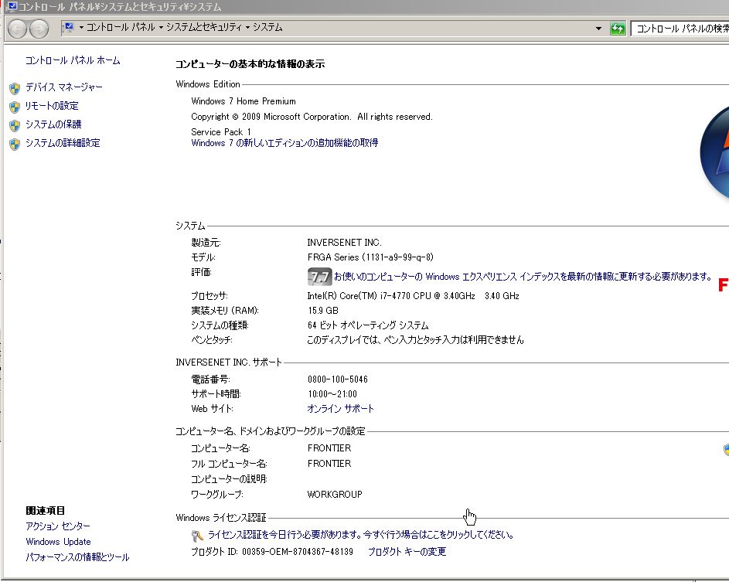Click Windows 7 の新しいエディションの追加機能の取得 link
Viewport: 729px width, 582px height.
tap(284, 143)
